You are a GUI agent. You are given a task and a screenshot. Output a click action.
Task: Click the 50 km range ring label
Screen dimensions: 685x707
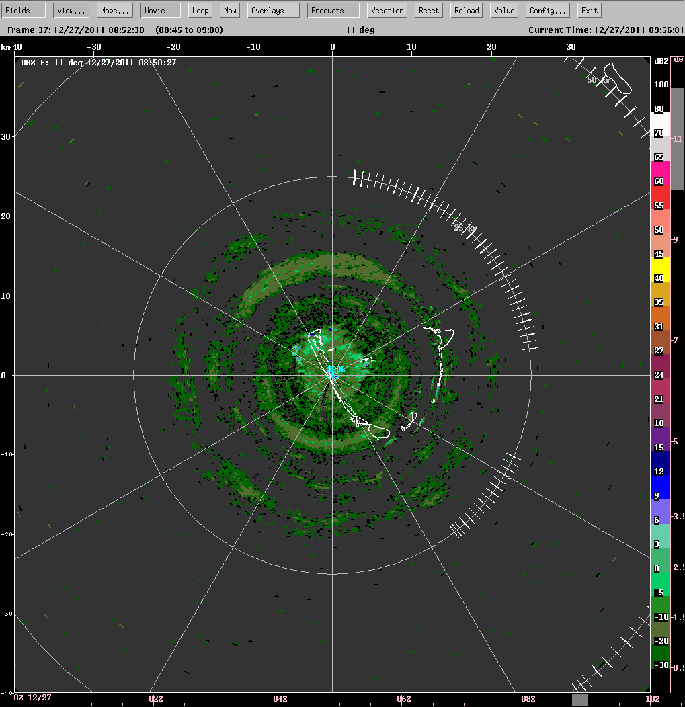598,80
